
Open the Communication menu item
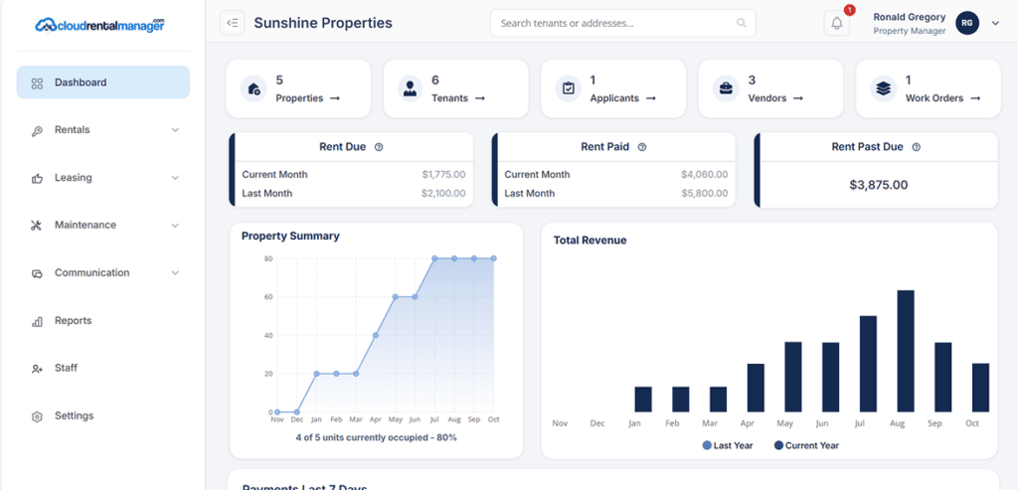coord(103,273)
